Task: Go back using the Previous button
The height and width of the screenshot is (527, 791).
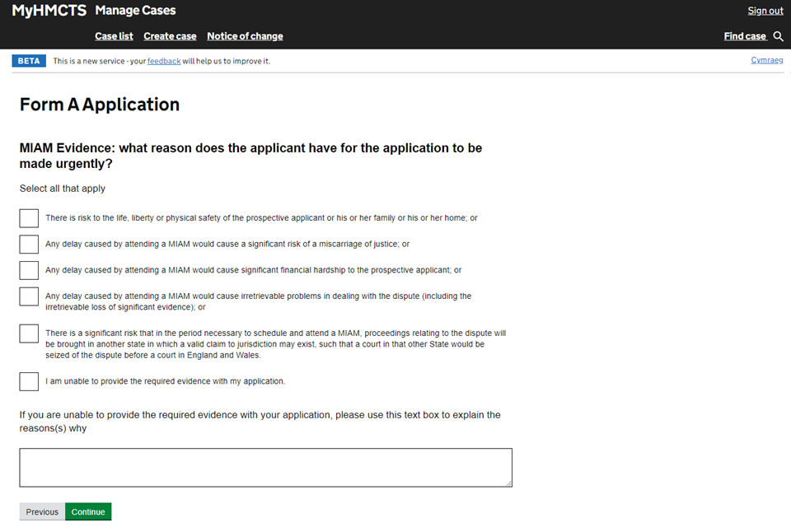Action: (x=42, y=512)
